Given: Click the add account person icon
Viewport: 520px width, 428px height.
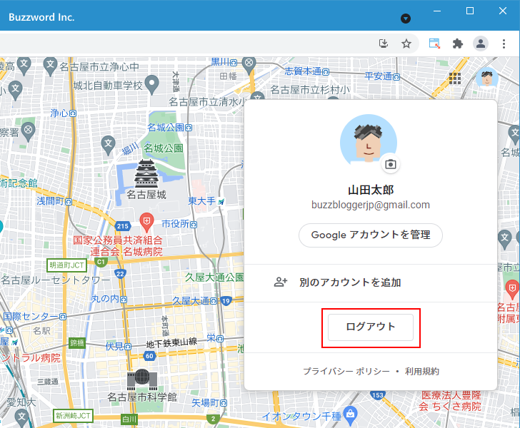Looking at the screenshot, I should pyautogui.click(x=281, y=282).
